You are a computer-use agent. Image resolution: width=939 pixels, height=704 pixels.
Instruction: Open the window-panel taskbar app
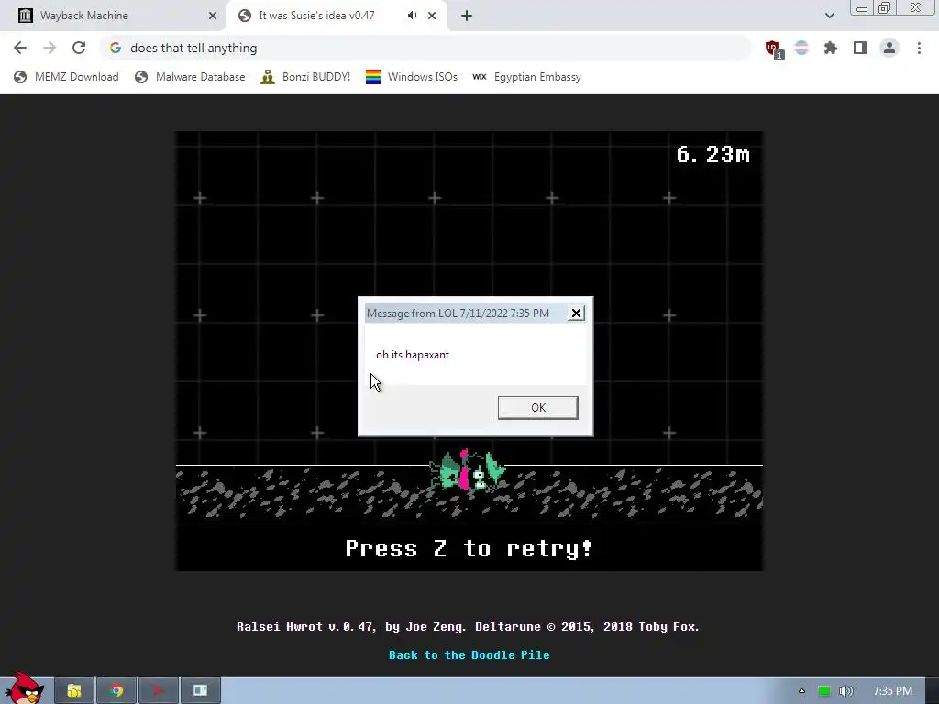(201, 691)
